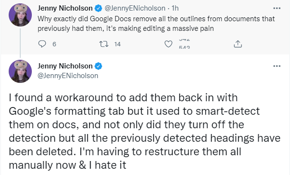
Task: Open @JennyENicholson handle in the first tweet
Action: click(x=134, y=8)
